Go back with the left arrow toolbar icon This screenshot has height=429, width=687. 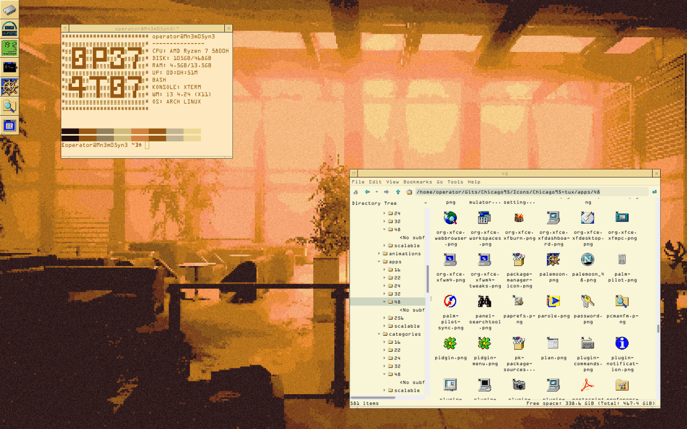point(367,192)
